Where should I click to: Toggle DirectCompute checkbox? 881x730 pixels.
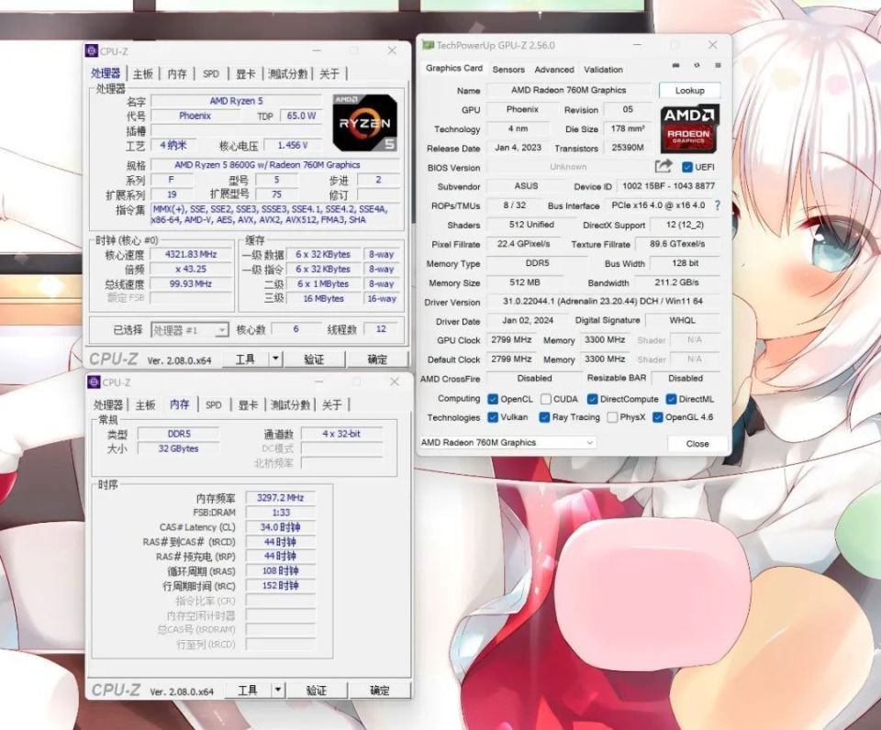point(592,399)
